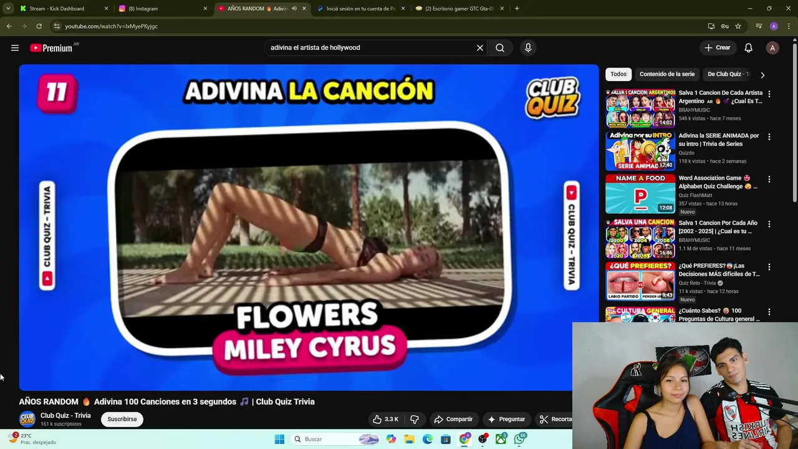The height and width of the screenshot is (449, 798).
Task: Click the site information icon in the address bar
Action: coord(57,26)
